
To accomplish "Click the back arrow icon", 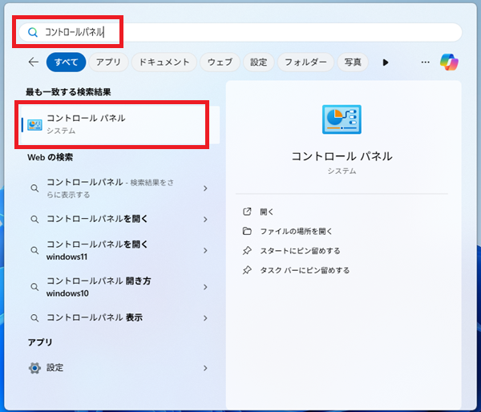I will coord(34,62).
